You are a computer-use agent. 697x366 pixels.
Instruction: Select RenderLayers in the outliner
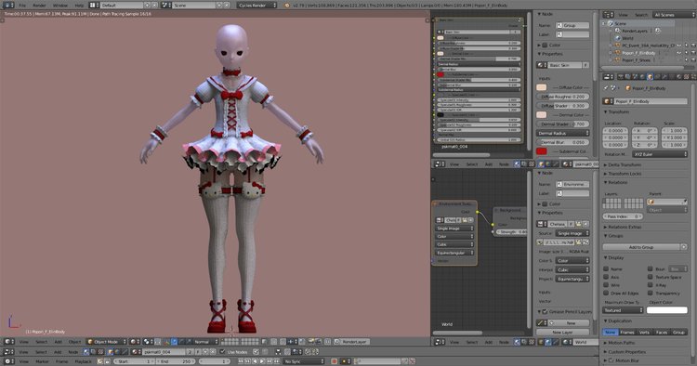point(635,31)
